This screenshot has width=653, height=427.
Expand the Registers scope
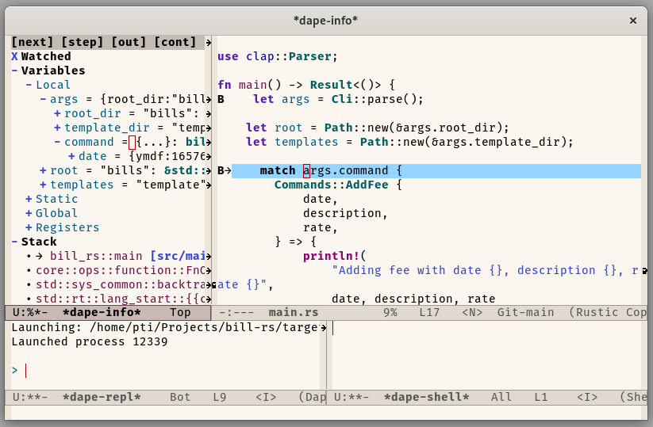click(29, 227)
